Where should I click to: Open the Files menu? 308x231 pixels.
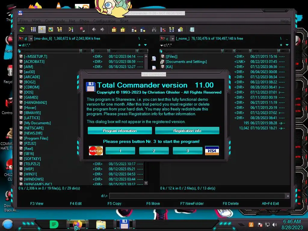pyautogui.click(x=23, y=21)
